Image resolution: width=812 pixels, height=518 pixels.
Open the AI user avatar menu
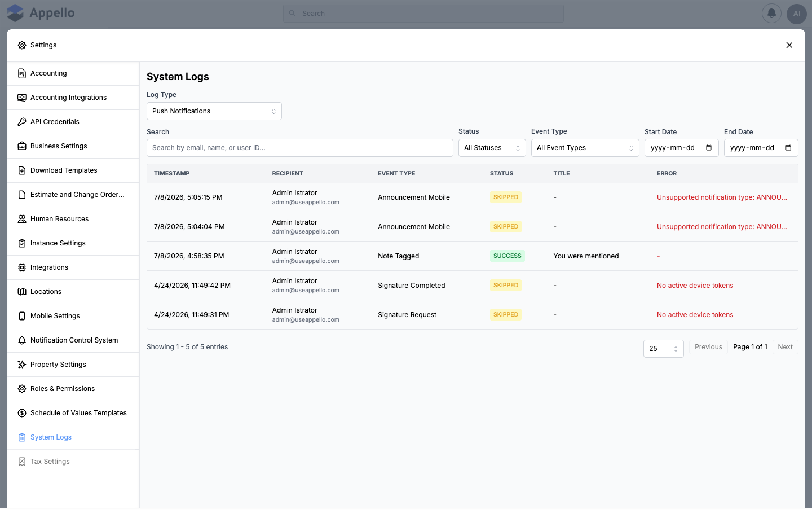[797, 14]
